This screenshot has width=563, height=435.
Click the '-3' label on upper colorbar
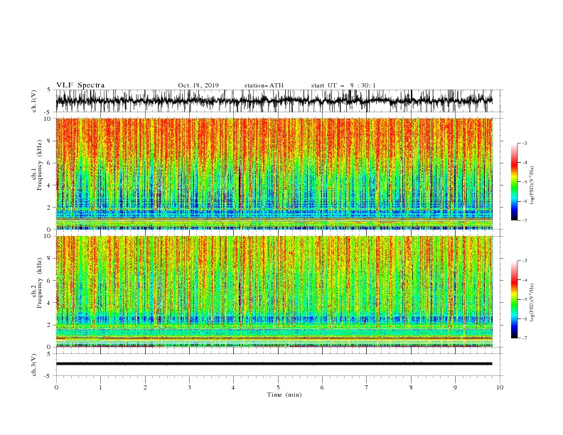[524, 143]
